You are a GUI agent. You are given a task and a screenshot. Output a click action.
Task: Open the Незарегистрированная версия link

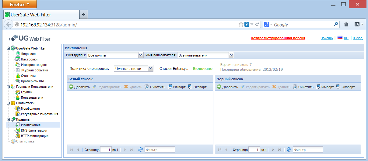[x=278, y=38]
